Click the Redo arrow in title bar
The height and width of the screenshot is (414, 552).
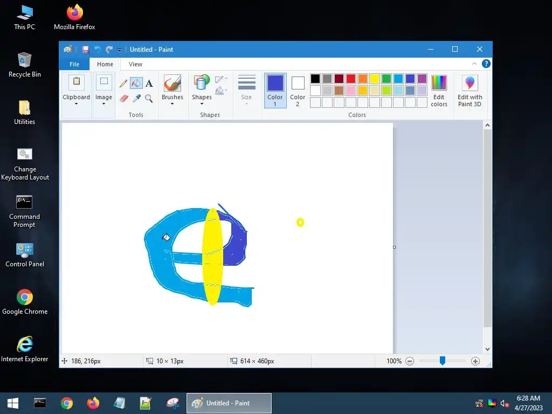(109, 50)
